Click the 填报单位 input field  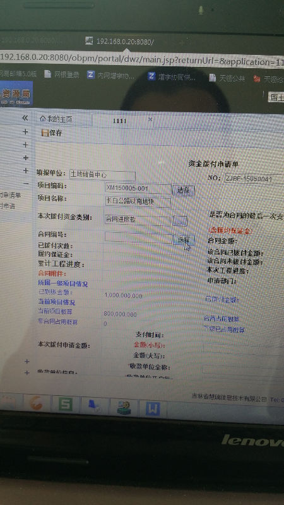pos(102,175)
